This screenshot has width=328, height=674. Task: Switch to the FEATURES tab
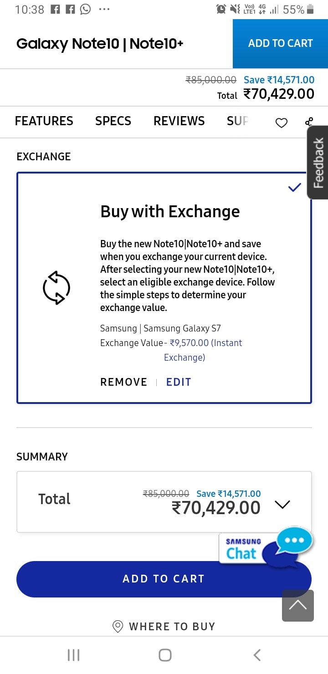pyautogui.click(x=44, y=121)
